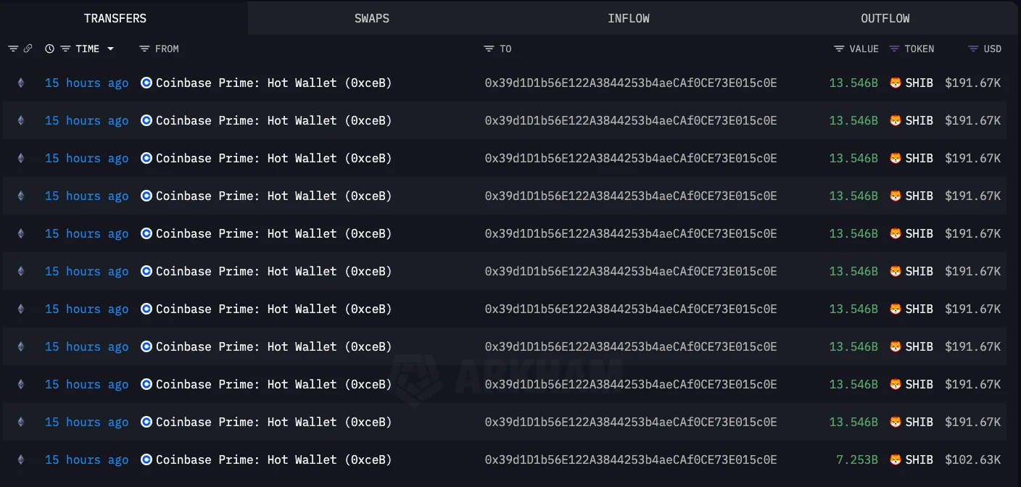Click the clock icon next to TIME
The image size is (1021, 487).
pos(49,49)
